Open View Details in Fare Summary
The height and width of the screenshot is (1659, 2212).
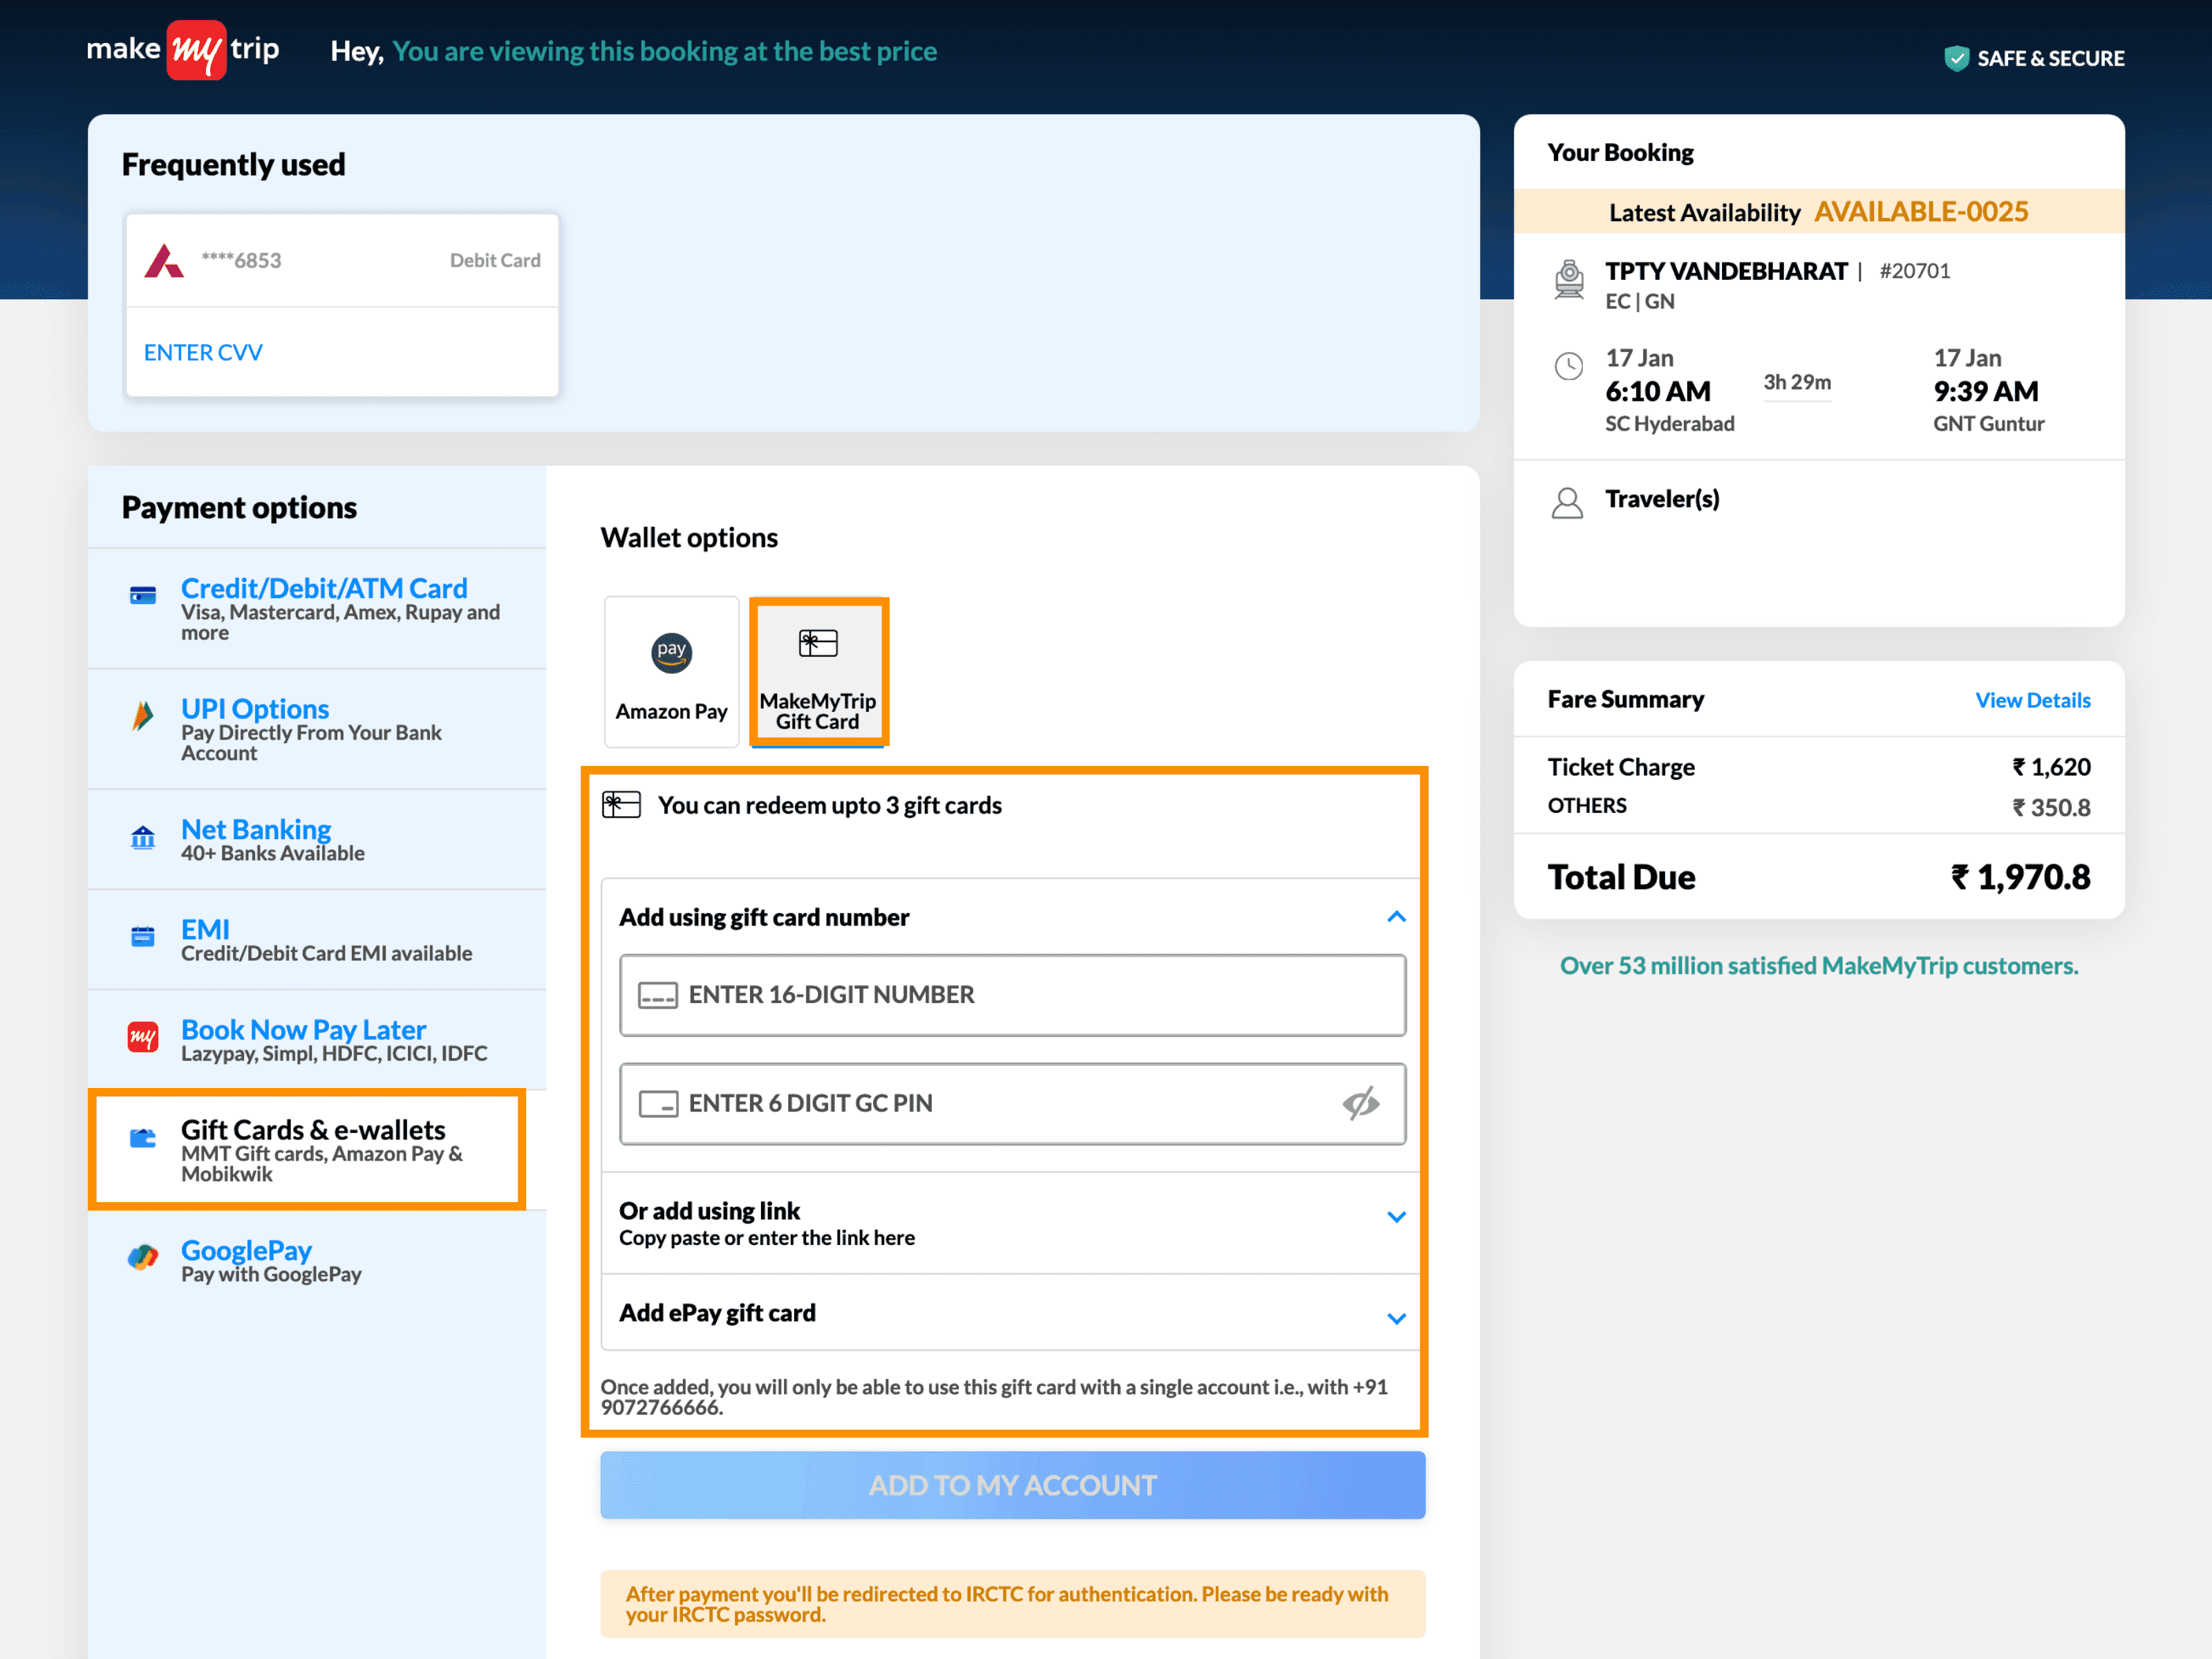pos(2032,700)
